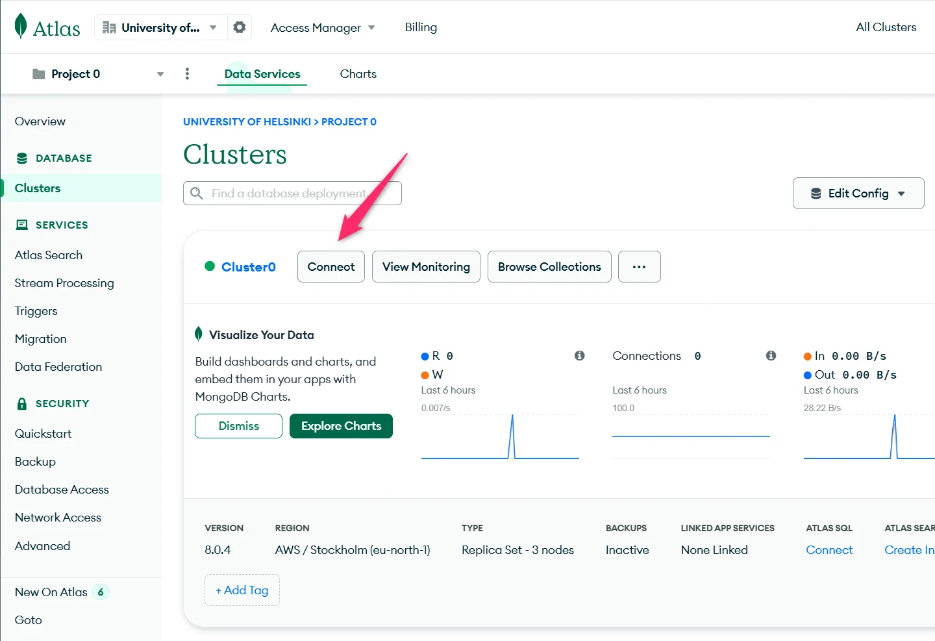Open the Edit Config dropdown
This screenshot has width=935, height=641.
[x=858, y=194]
